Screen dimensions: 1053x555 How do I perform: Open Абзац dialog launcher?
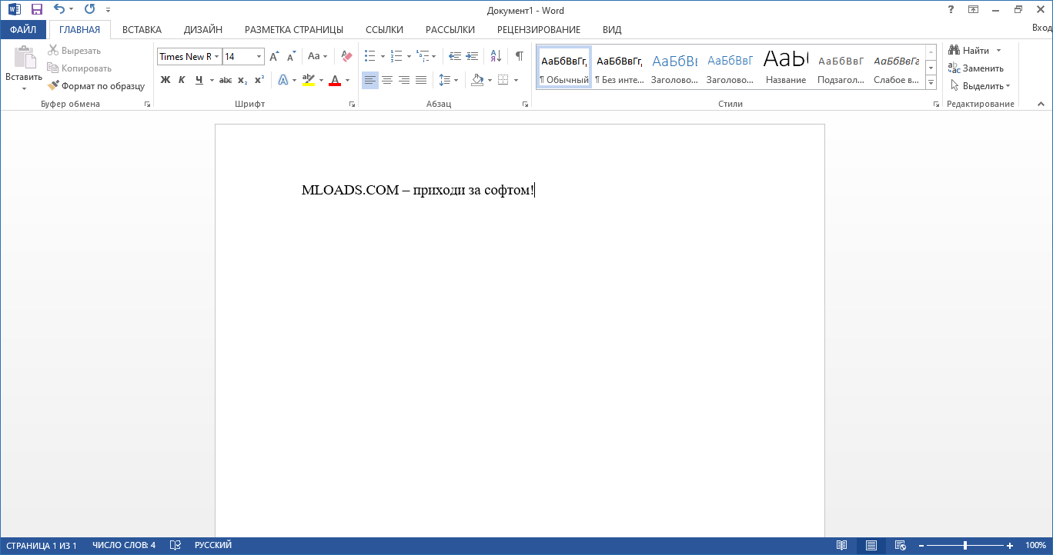pos(526,104)
